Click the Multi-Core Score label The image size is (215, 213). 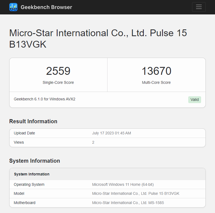tap(156, 82)
